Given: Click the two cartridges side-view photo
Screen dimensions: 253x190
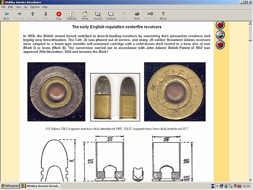Looking at the screenshot, I should [x=115, y=97].
